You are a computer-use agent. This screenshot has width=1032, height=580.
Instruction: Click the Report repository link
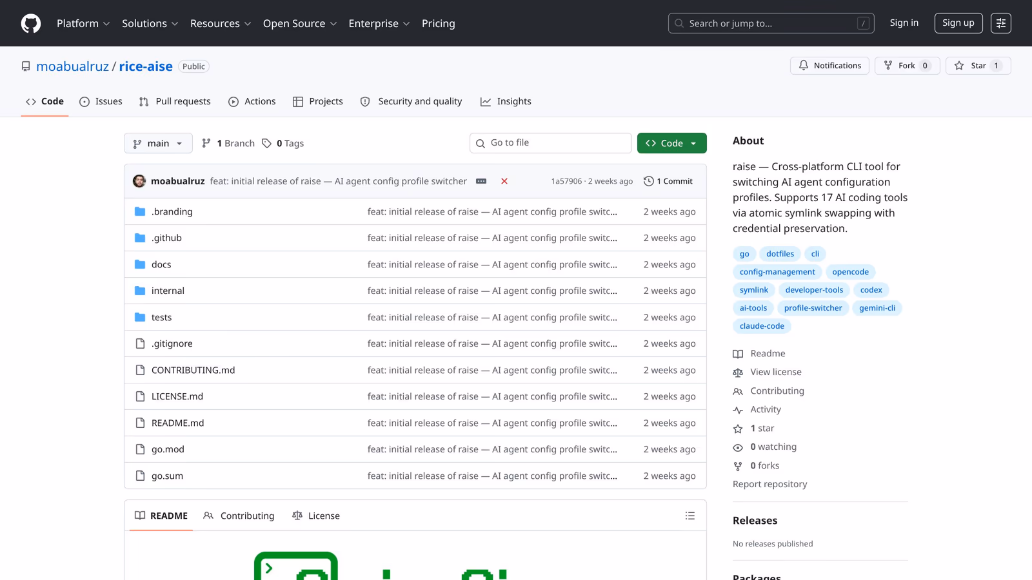(769, 484)
